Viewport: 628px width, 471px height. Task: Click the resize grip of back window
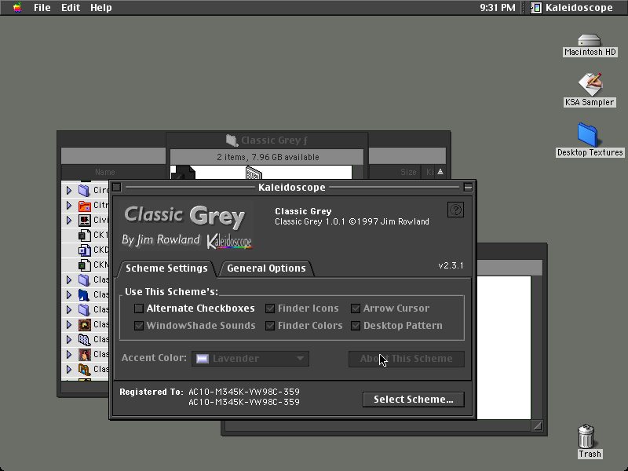(537, 426)
